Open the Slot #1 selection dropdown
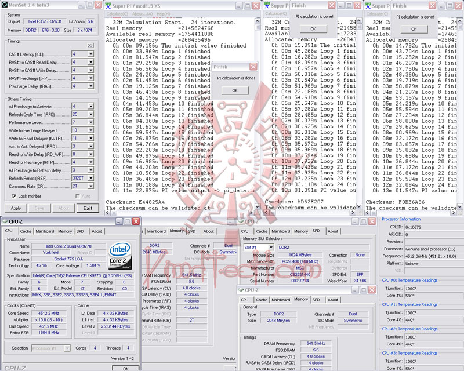This screenshot has height=371, width=464. 271,248
